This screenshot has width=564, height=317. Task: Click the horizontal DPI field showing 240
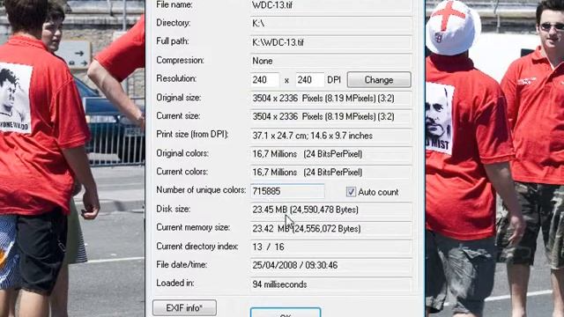tap(264, 80)
